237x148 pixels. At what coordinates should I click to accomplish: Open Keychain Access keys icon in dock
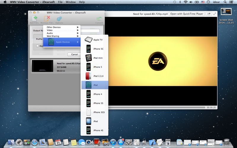coord(144,142)
